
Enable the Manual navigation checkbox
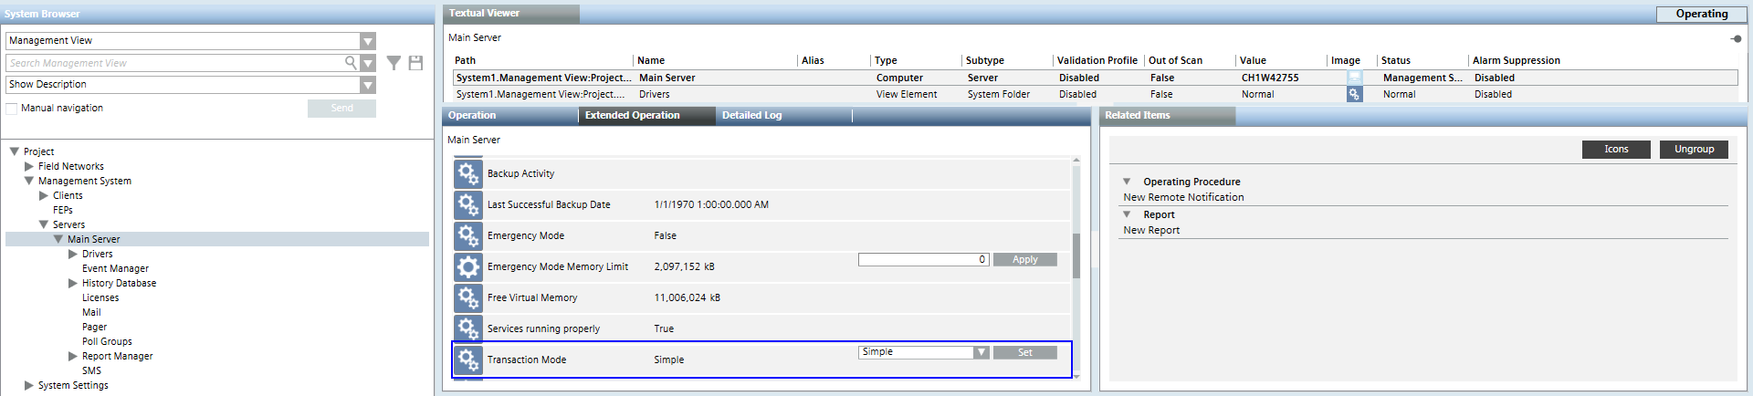pos(12,109)
